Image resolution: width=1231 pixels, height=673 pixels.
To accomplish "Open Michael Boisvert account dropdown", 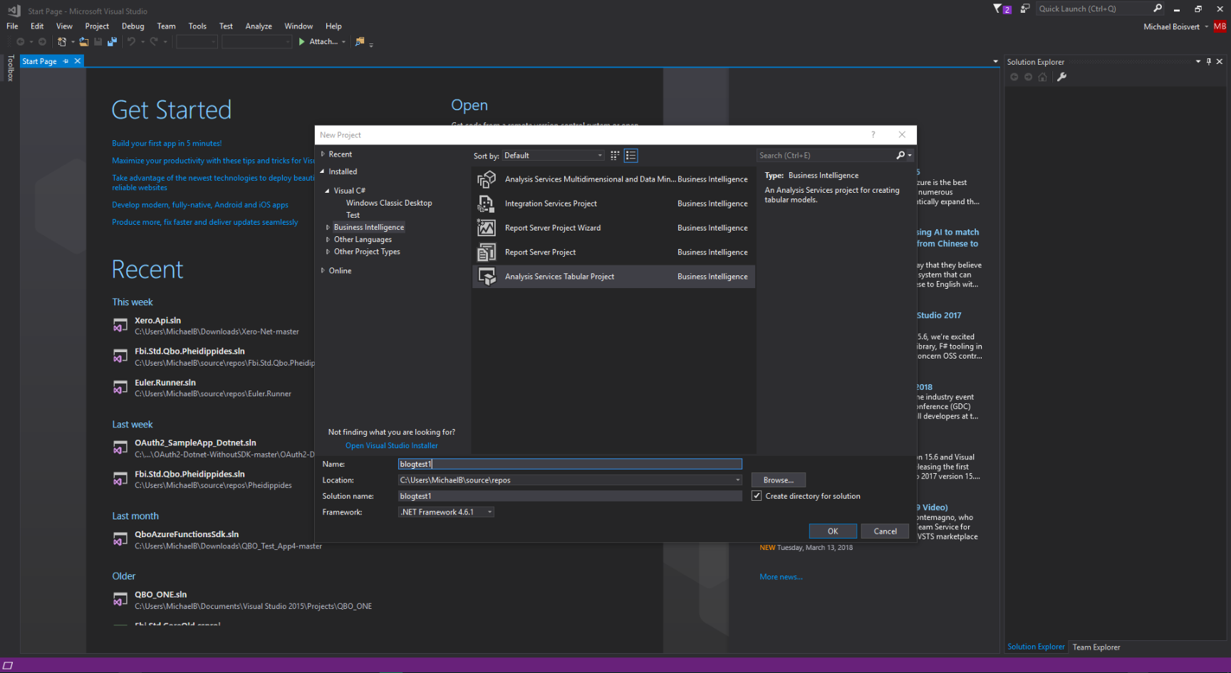I will [1206, 27].
